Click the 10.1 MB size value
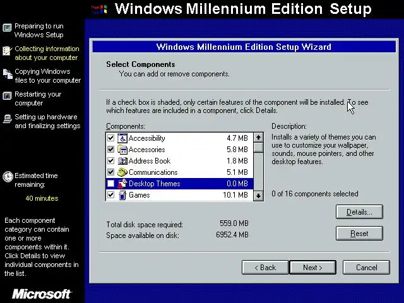This screenshot has height=303, width=404. pyautogui.click(x=235, y=195)
